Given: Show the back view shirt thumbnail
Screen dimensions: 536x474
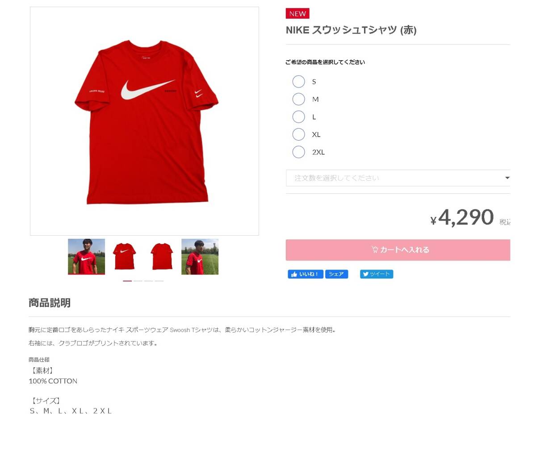Looking at the screenshot, I should click(x=162, y=257).
